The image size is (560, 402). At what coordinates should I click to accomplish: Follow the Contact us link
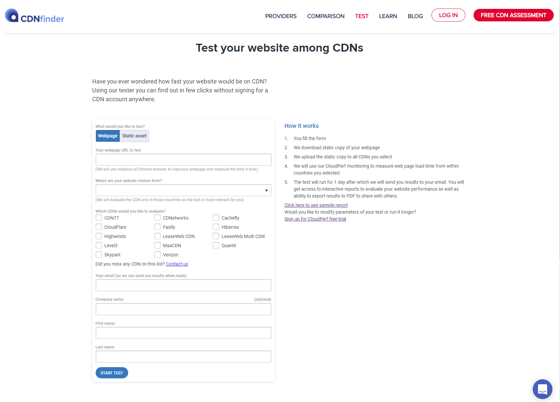click(177, 264)
